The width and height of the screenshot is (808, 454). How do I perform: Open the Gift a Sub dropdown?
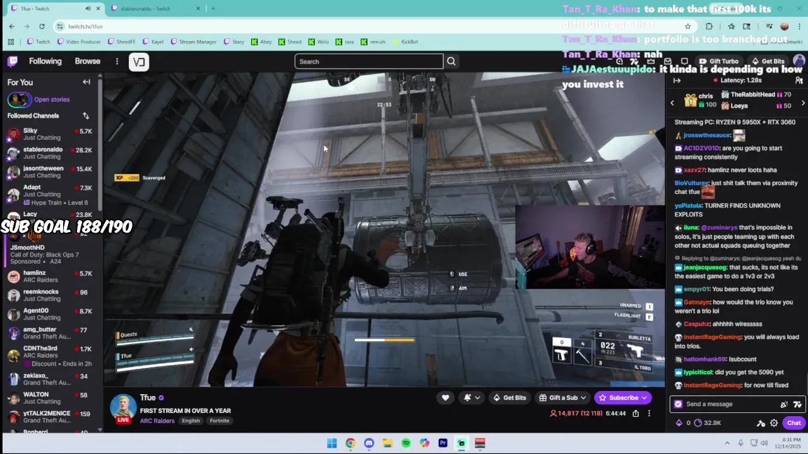coord(563,397)
